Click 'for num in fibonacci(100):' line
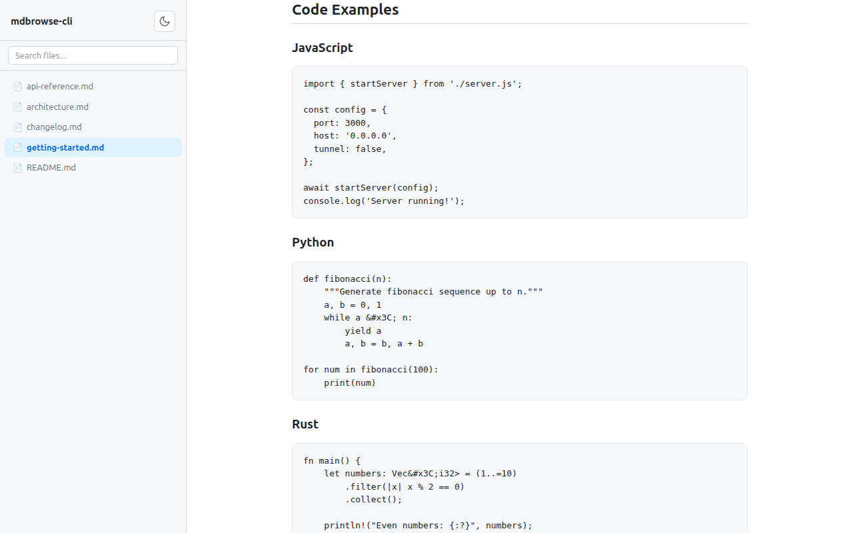This screenshot has width=853, height=533. click(371, 370)
